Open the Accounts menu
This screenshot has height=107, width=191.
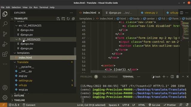5,88
